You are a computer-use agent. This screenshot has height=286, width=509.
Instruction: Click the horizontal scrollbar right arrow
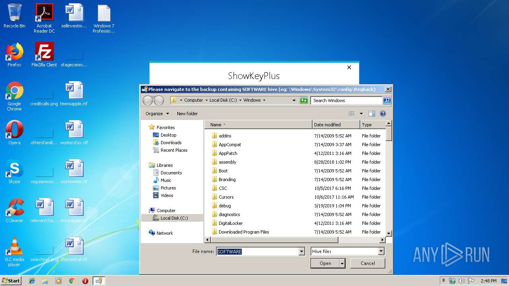pos(383,240)
